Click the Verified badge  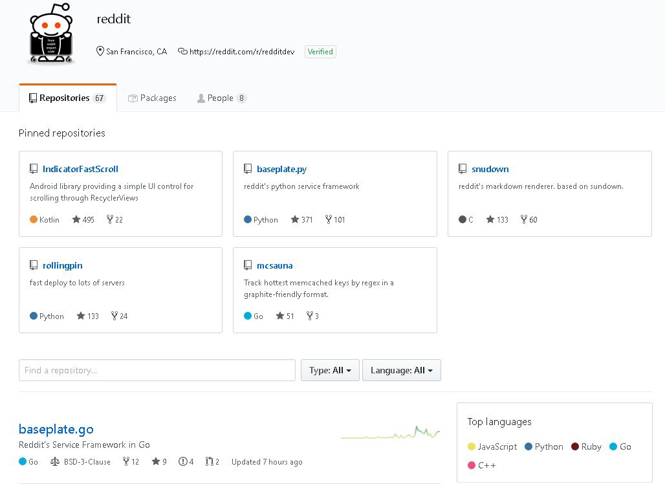tap(320, 52)
